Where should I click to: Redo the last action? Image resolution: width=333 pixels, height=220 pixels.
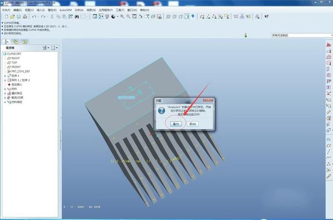point(43,16)
